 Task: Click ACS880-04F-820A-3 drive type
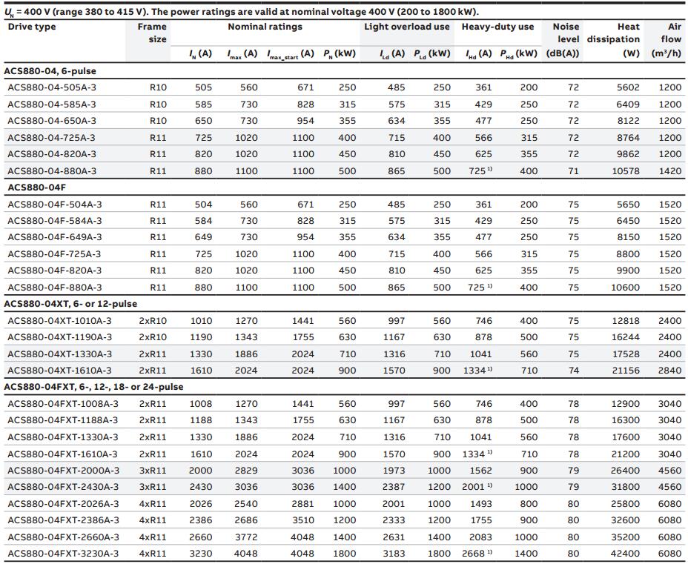(x=54, y=271)
